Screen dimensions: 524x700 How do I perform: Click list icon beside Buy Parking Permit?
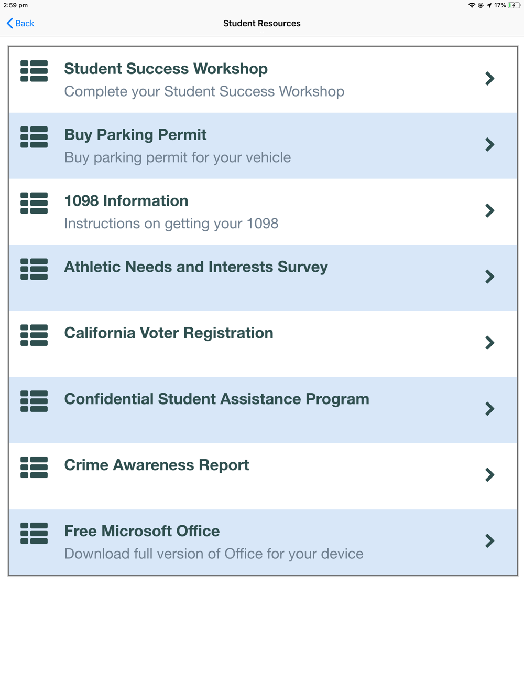pyautogui.click(x=34, y=137)
